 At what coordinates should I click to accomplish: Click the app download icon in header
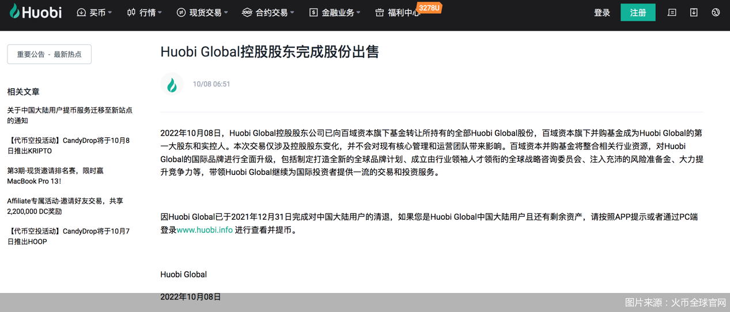pyautogui.click(x=694, y=12)
